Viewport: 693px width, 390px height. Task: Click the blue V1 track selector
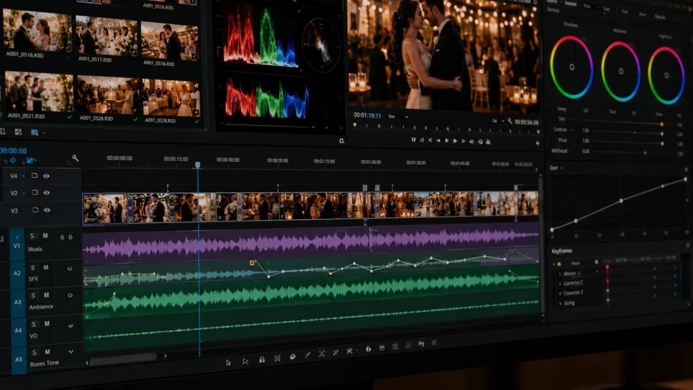[17, 245]
